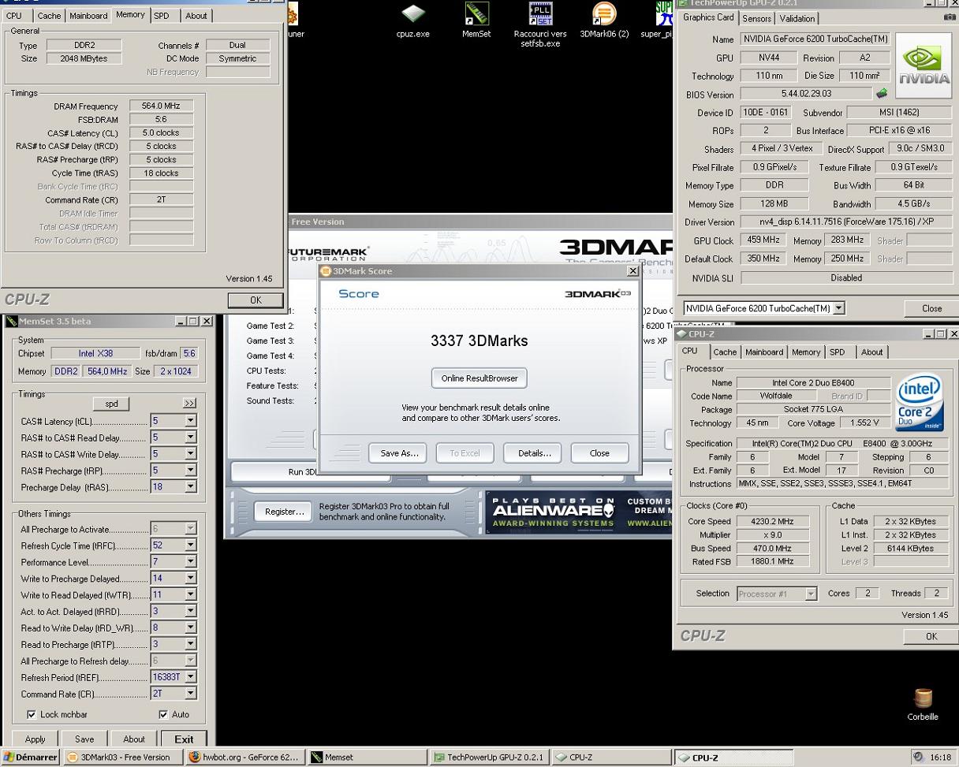The image size is (959, 767).
Task: Click the Core Speed 4230.2 MHz field
Action: point(774,521)
